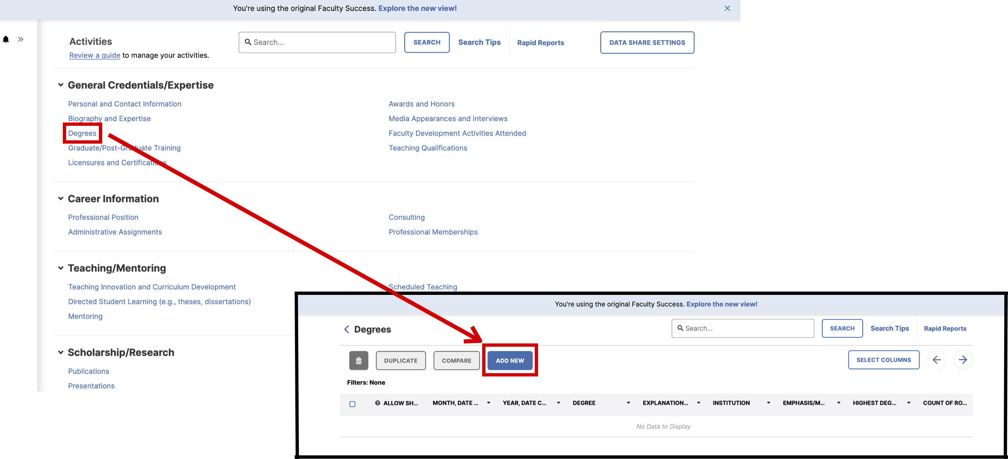Click magnifier icon in Activities search box
The width and height of the screenshot is (1008, 459).
[x=248, y=42]
